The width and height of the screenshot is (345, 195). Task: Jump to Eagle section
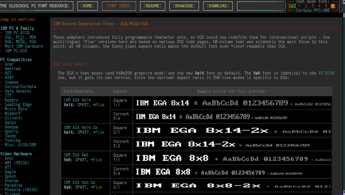(10, 172)
